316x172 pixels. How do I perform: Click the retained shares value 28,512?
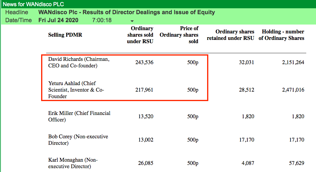point(246,90)
